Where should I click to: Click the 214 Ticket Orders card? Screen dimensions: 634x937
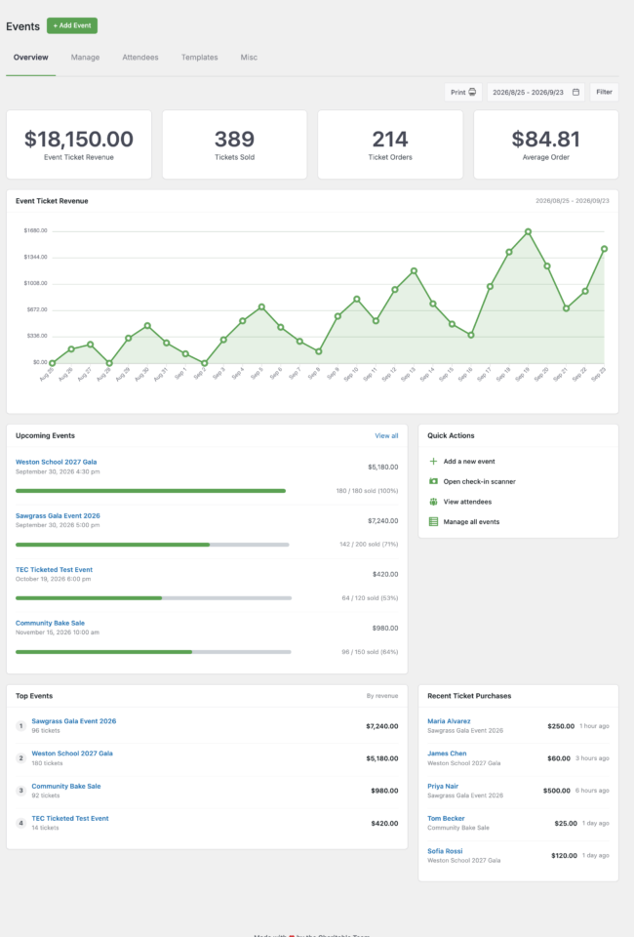click(x=390, y=144)
